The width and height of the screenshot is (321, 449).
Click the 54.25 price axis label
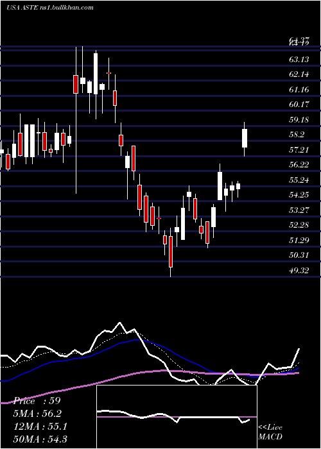(x=299, y=195)
